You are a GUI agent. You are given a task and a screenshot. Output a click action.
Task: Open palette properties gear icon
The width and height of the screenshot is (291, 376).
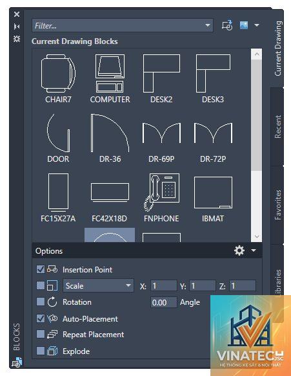tap(17, 39)
